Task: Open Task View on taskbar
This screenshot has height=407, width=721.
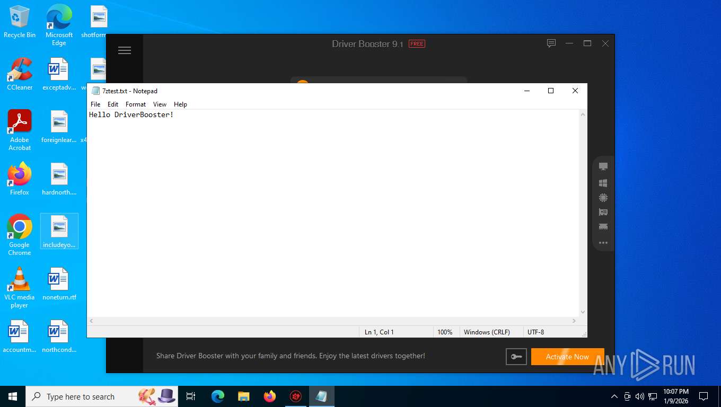Action: (x=191, y=396)
